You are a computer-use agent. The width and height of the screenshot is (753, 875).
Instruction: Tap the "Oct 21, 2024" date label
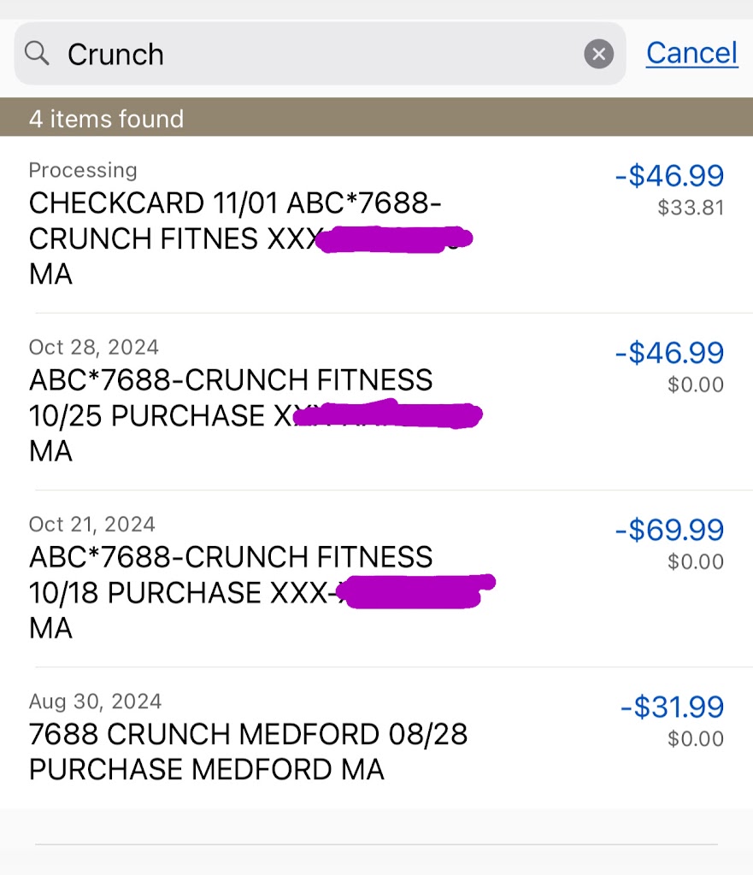92,524
